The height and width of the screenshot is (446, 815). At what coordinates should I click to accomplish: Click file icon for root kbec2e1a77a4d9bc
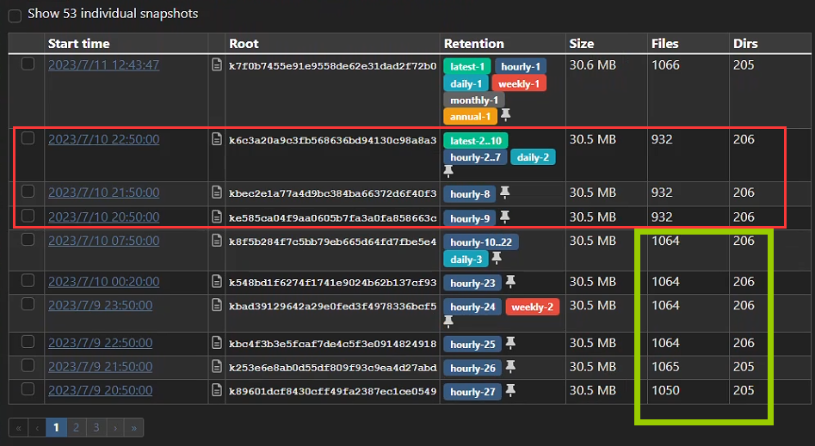coord(218,193)
